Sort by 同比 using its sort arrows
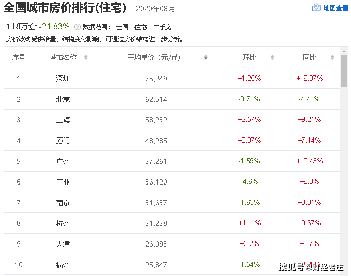 tap(332, 58)
